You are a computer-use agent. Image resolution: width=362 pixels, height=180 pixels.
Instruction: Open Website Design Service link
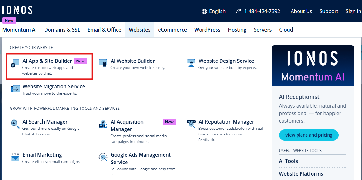click(x=226, y=61)
